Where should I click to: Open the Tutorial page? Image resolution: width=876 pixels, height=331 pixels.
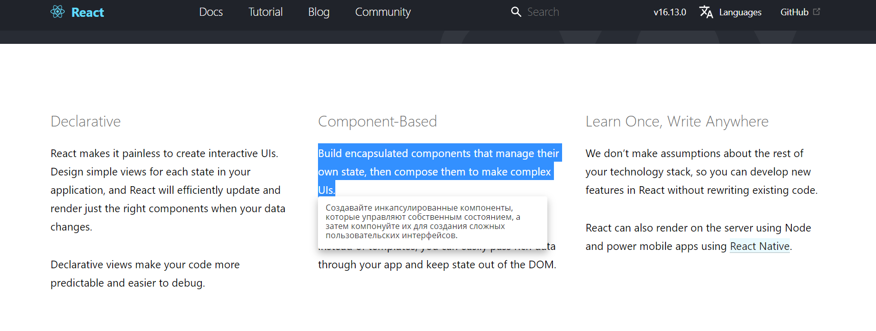click(266, 12)
